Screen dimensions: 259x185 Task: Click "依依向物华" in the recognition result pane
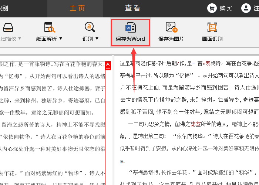189,136
